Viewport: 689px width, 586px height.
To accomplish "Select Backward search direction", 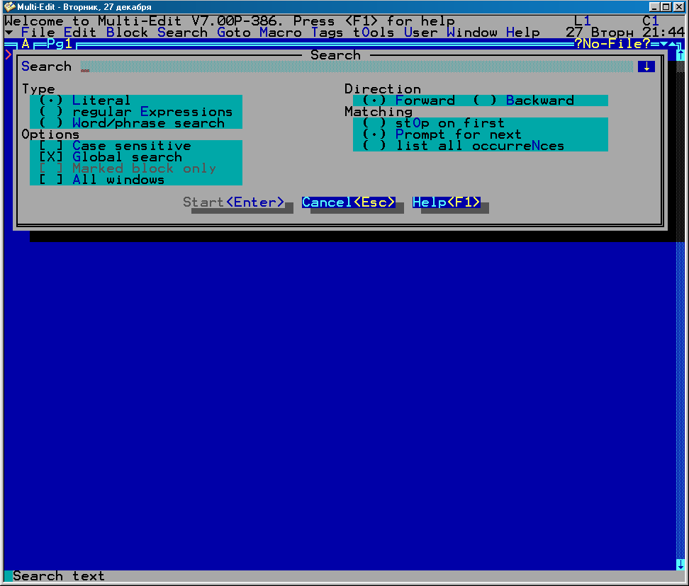I will [x=524, y=100].
